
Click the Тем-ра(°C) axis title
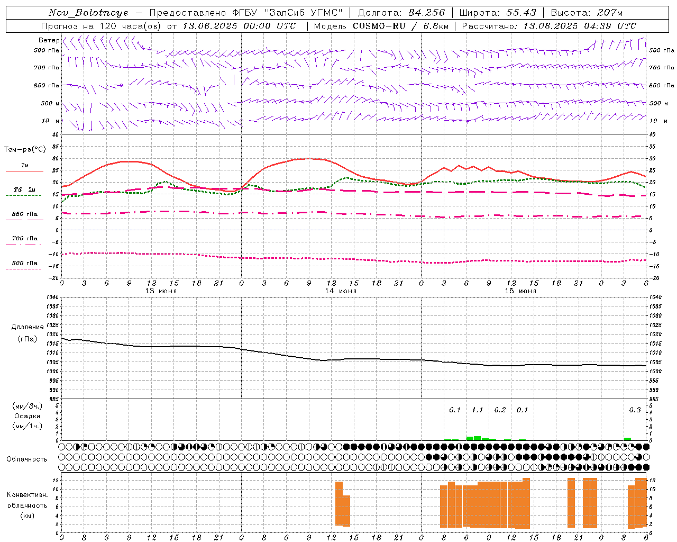(25, 150)
